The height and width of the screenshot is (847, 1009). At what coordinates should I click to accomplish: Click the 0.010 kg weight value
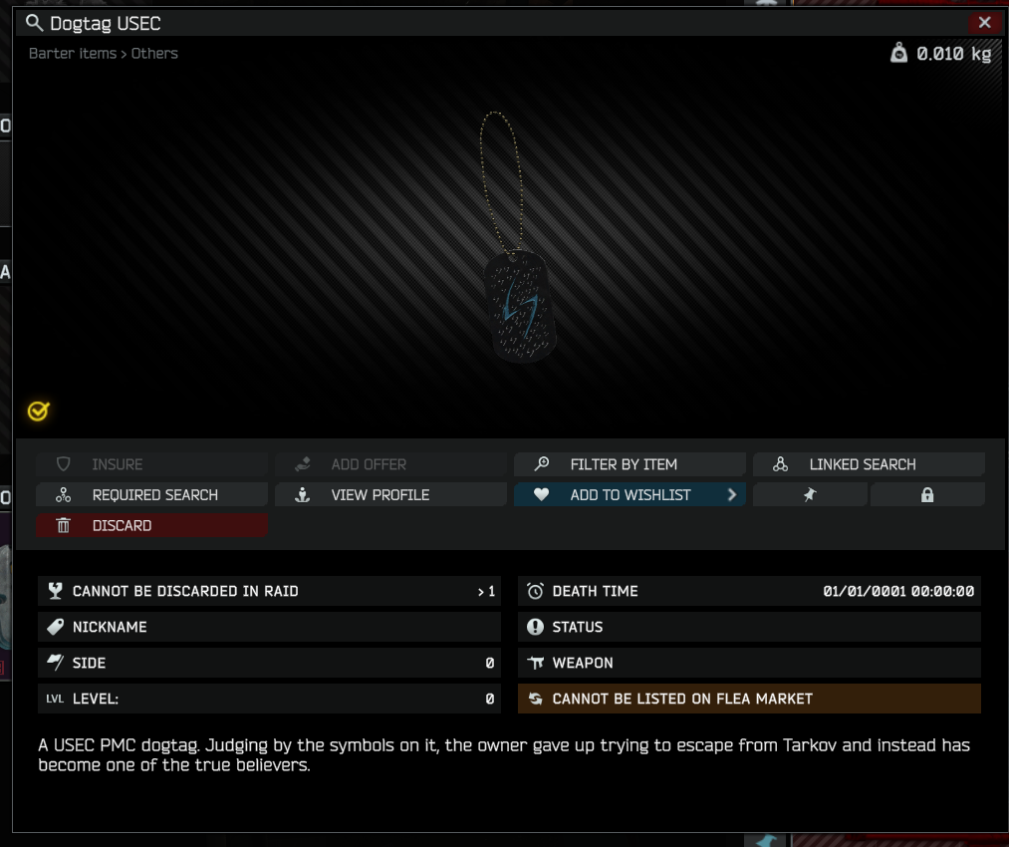pyautogui.click(x=953, y=54)
